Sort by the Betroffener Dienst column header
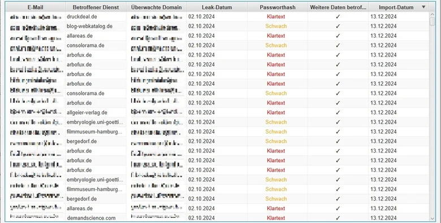 click(96, 7)
